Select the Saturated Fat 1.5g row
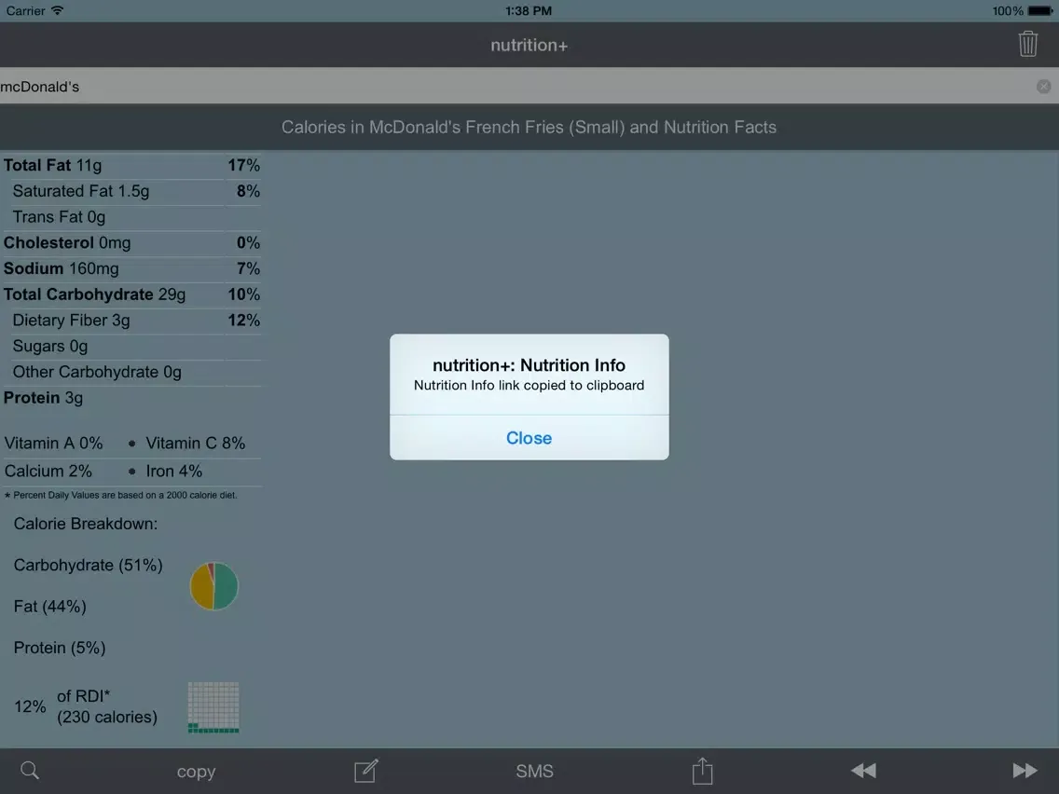The width and height of the screenshot is (1059, 794). 131,192
